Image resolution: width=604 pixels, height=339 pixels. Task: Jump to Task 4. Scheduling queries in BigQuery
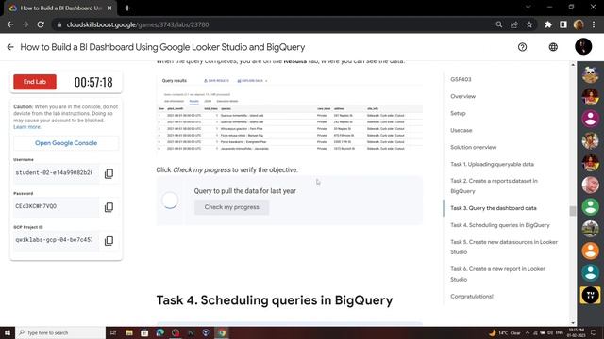tap(500, 225)
